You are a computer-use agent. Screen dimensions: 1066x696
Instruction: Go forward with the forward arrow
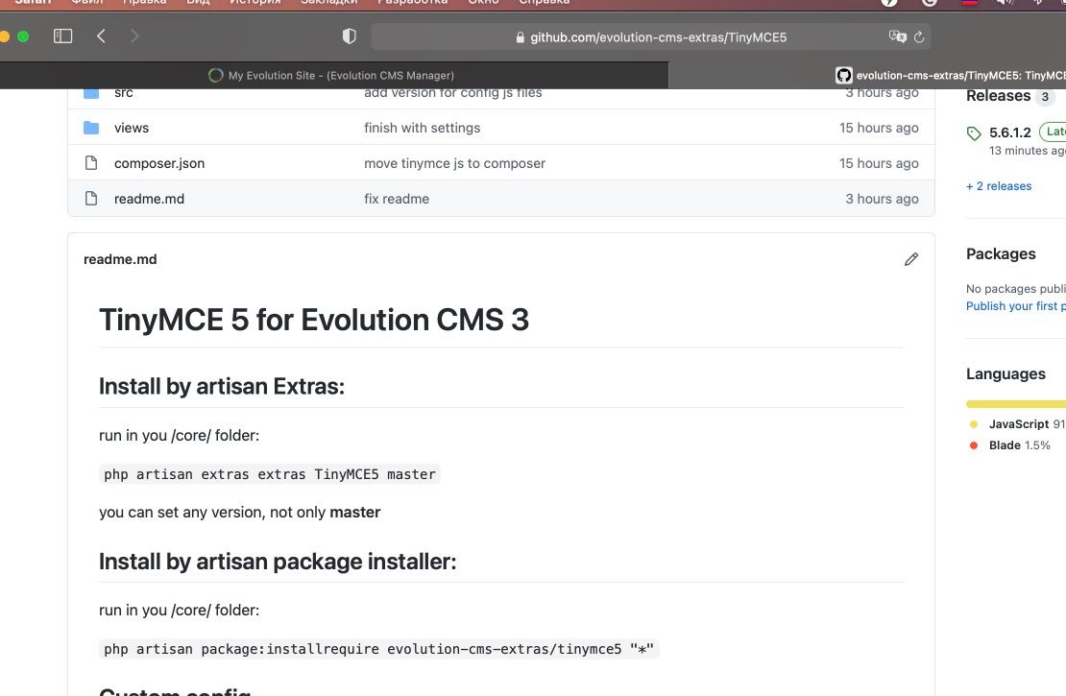point(133,36)
